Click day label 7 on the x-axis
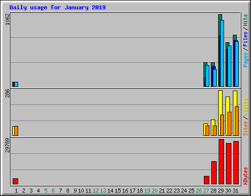Viewport: 251px width, 196px height. (60, 191)
